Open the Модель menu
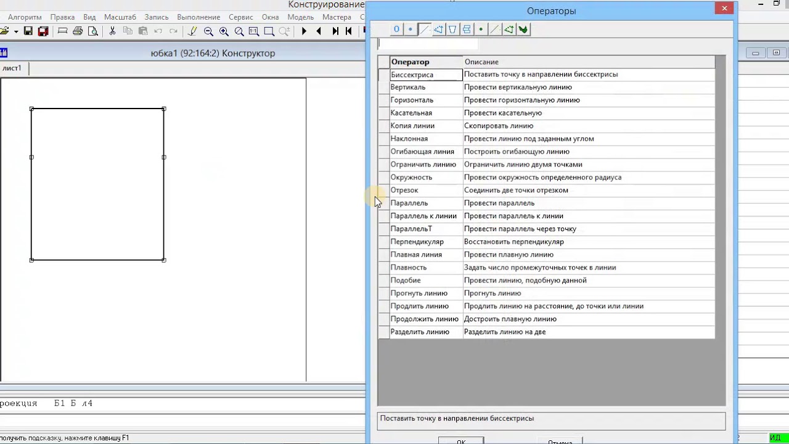 301,17
